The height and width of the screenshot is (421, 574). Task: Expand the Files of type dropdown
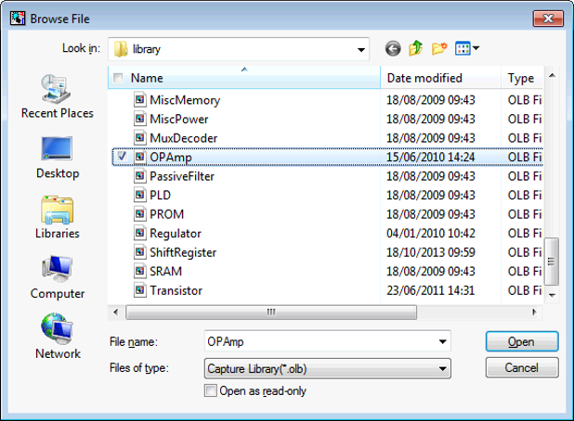441,368
